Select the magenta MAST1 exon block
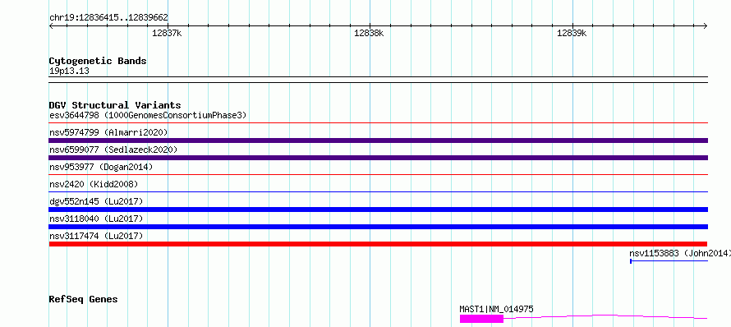 coord(481,319)
